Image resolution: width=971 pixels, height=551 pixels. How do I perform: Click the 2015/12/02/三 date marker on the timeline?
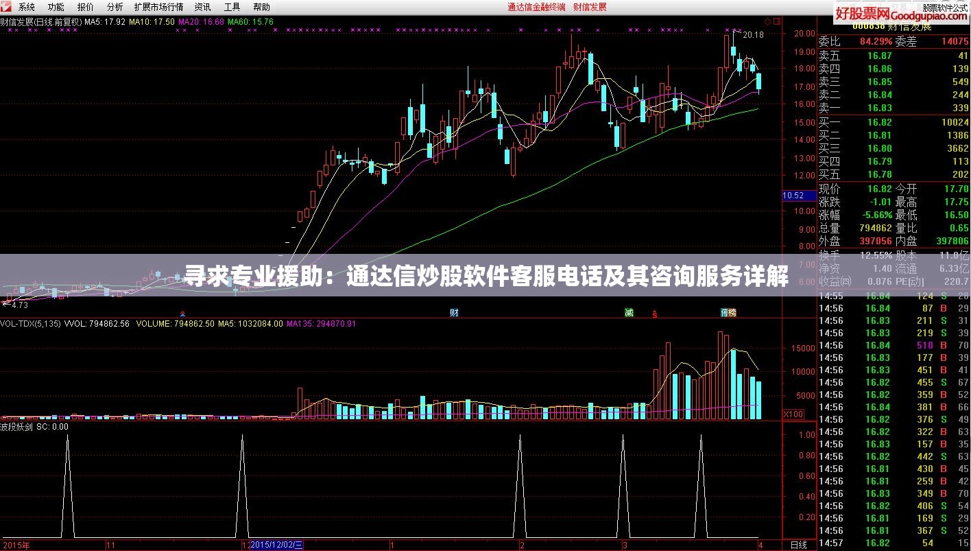tap(276, 545)
